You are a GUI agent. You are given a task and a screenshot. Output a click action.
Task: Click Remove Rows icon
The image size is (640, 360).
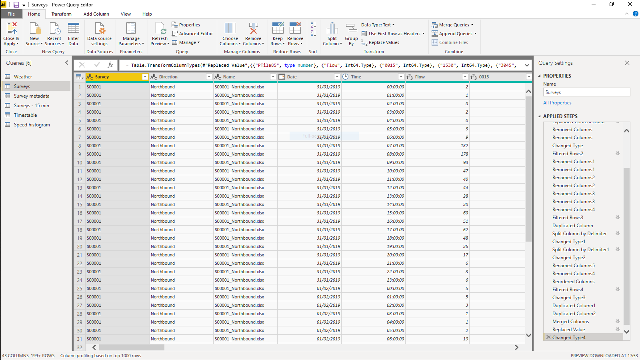click(295, 28)
